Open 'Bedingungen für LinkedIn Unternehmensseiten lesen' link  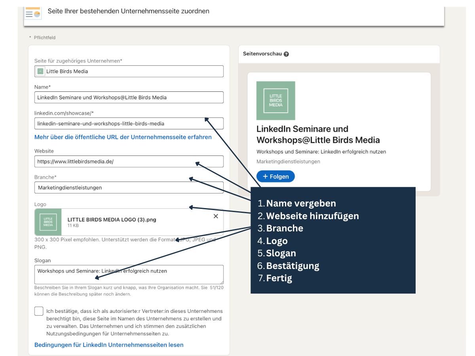(x=109, y=345)
